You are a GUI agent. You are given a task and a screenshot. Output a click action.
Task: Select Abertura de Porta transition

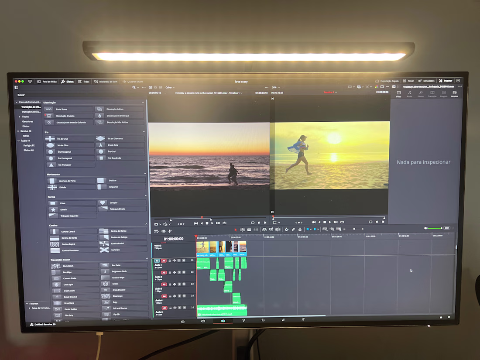pos(72,181)
